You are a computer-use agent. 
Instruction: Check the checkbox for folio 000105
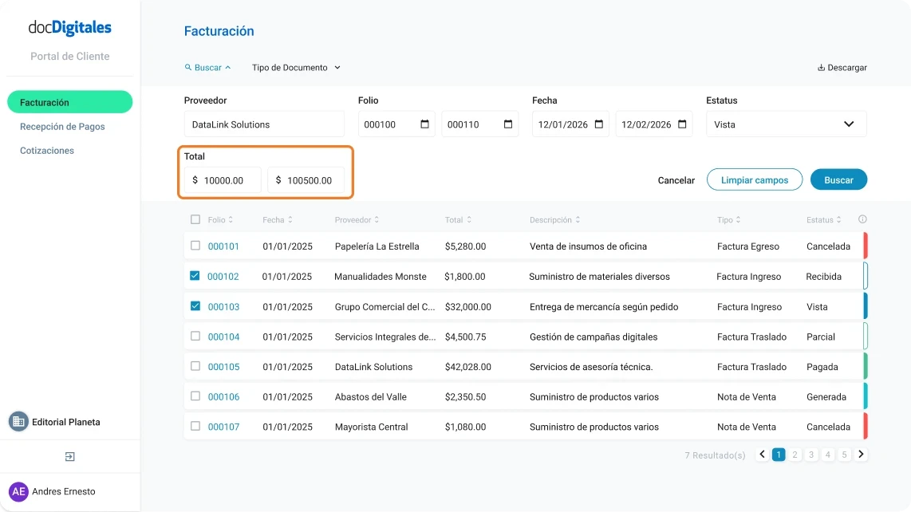point(194,367)
